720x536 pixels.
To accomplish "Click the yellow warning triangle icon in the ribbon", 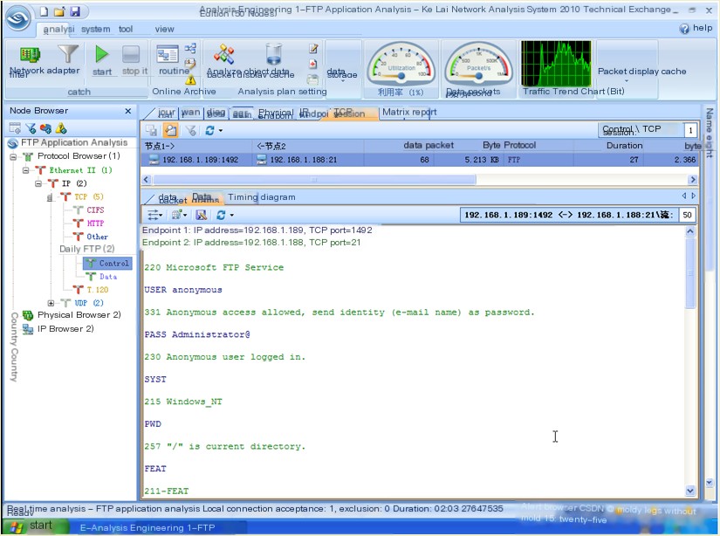I will (x=190, y=80).
